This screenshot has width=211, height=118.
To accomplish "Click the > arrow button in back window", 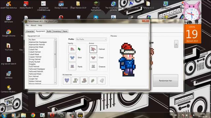I will [x=176, y=44].
